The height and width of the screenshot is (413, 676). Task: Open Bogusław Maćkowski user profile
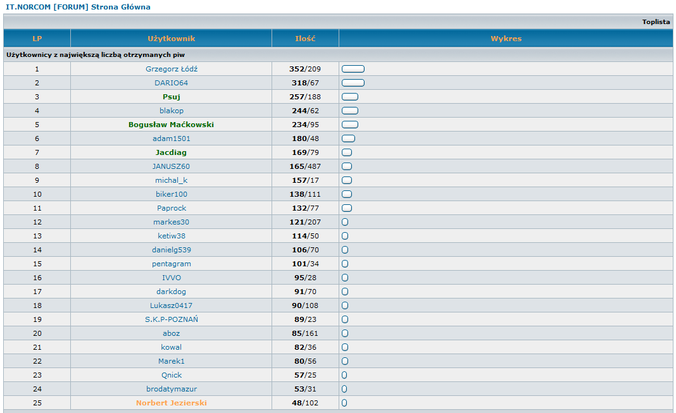click(171, 125)
